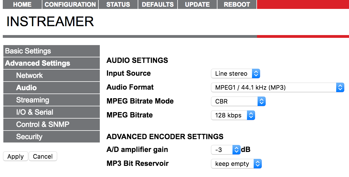Viewport: 349px width, 177px height.
Task: Click the A/D amplifier gain label
Action: (x=137, y=150)
